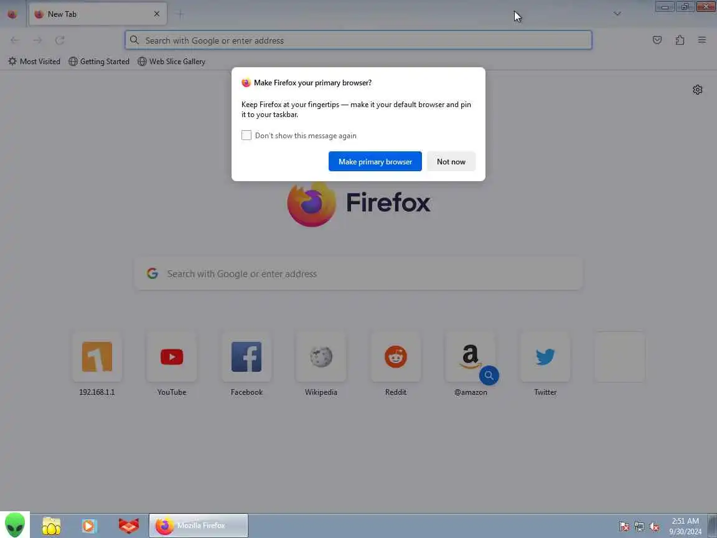This screenshot has height=538, width=717.
Task: Tick "Don't show this message again" checkbox
Action: click(x=246, y=135)
